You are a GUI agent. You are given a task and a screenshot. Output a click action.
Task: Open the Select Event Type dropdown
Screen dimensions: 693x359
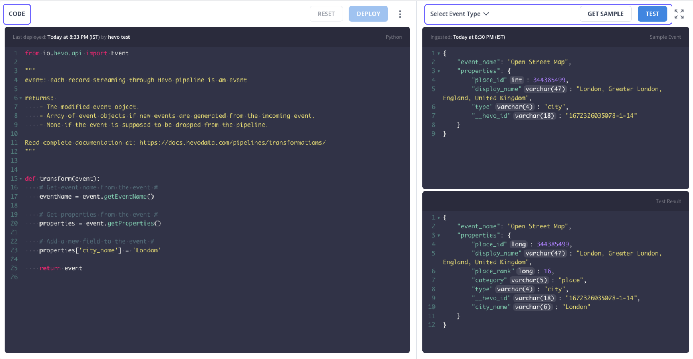459,14
